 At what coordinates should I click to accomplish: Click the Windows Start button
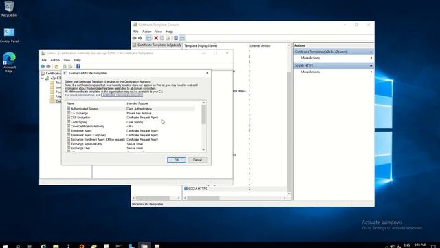pyautogui.click(x=5, y=246)
